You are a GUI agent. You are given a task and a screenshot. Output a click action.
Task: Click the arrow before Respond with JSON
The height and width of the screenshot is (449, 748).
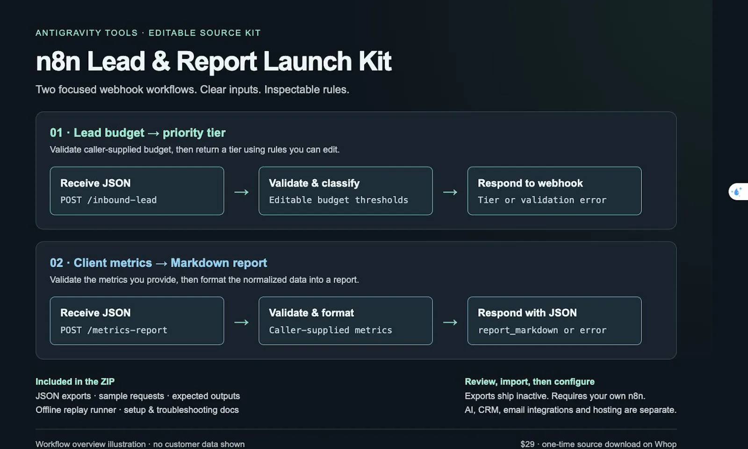click(x=450, y=322)
